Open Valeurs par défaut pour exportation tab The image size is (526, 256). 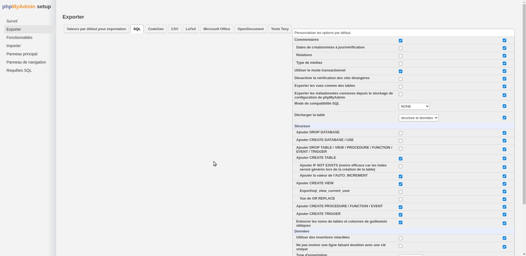[x=96, y=29]
